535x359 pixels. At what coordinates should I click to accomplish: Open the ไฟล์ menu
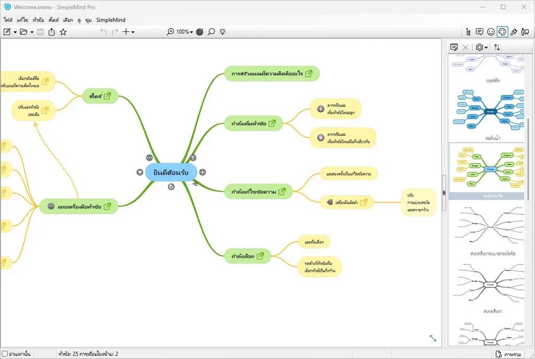click(x=8, y=20)
